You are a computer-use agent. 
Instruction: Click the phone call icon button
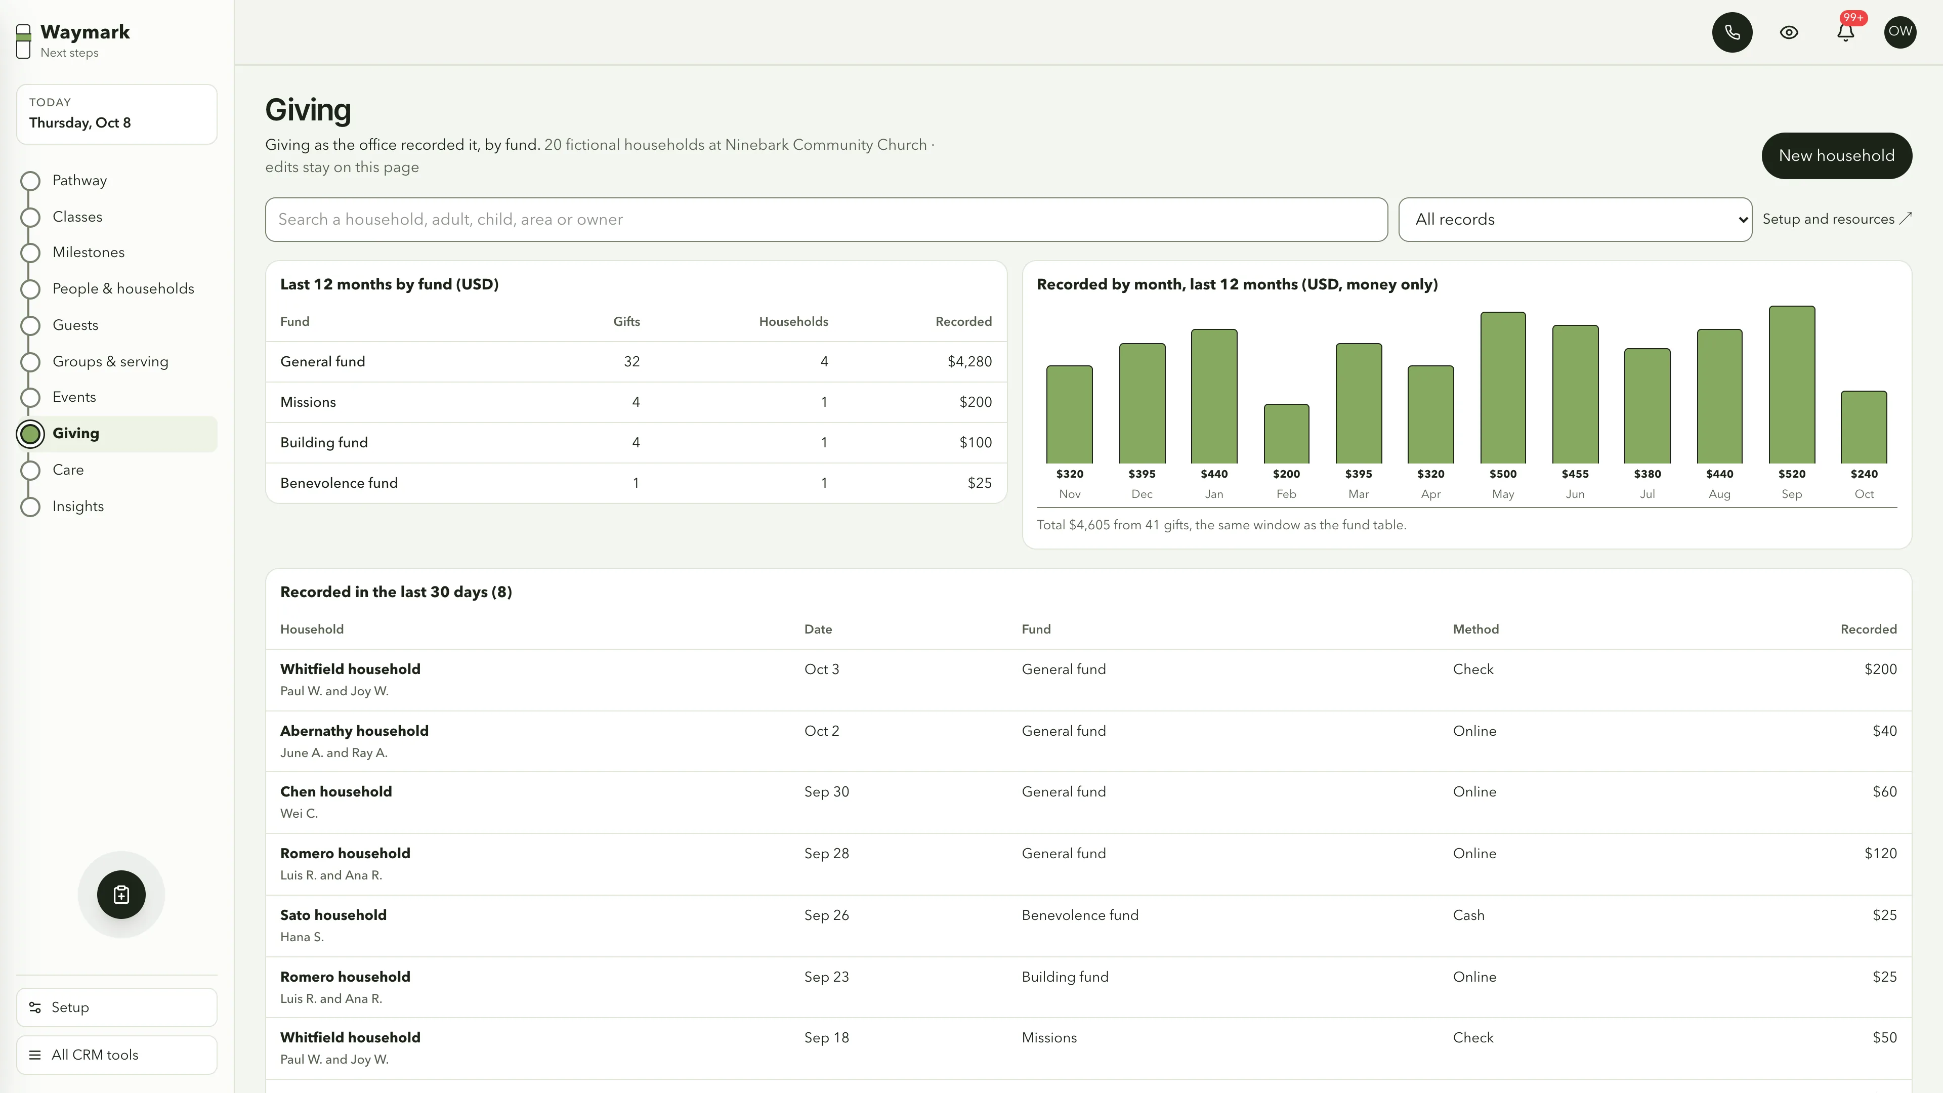click(x=1732, y=32)
